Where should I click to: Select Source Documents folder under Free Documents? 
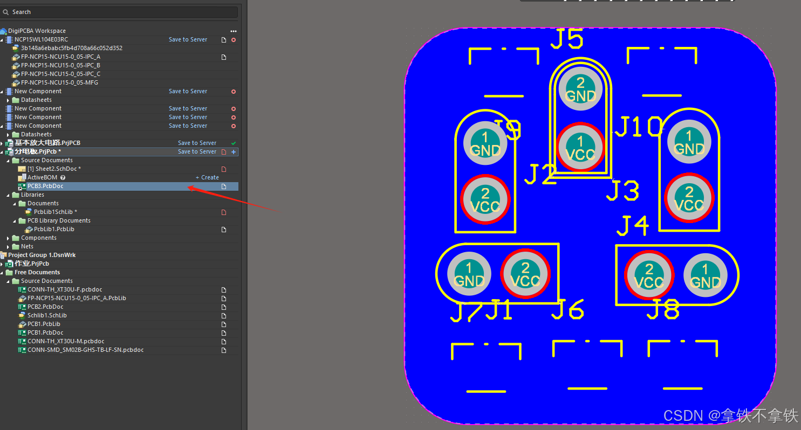tap(46, 281)
